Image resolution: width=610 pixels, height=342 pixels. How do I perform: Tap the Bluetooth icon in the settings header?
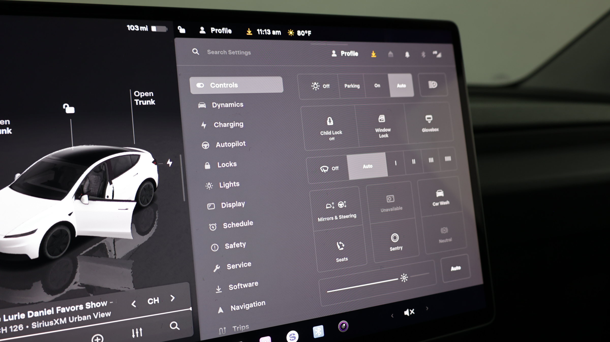(423, 54)
